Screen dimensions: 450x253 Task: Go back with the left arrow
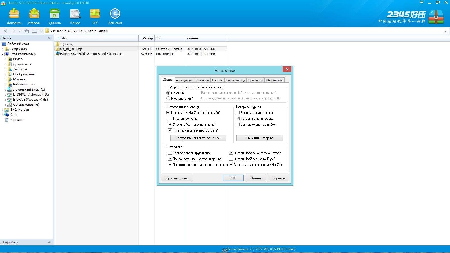coord(6,31)
